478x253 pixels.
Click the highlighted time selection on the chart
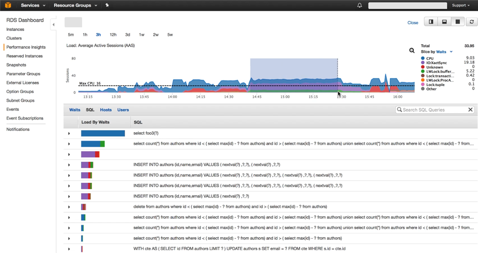[294, 75]
